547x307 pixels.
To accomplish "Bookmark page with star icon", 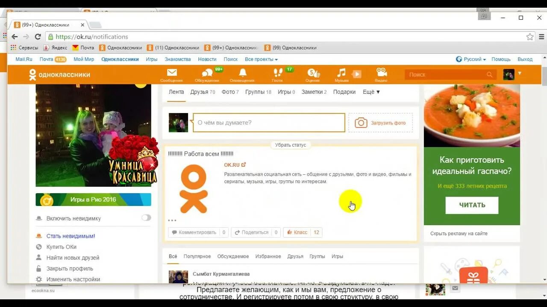I will (530, 37).
